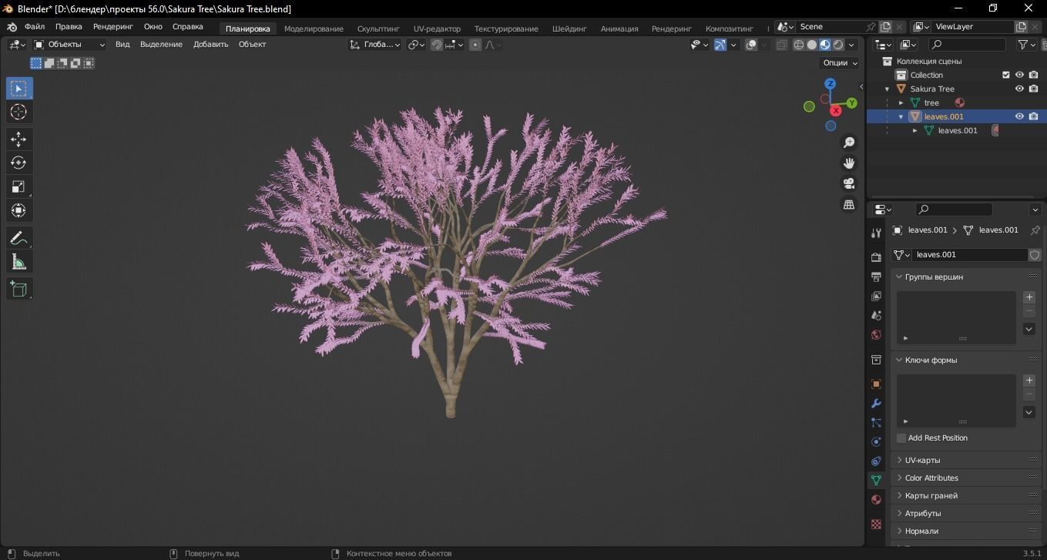Hide Sakura Tree with its eye icon

pyautogui.click(x=1019, y=89)
